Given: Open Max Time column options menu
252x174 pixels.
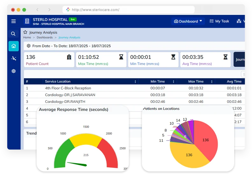Looking at the screenshot, I should pos(212,82).
